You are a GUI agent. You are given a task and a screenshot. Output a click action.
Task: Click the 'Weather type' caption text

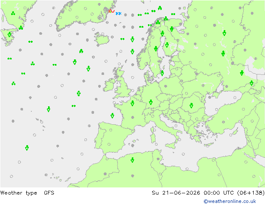click(18, 192)
